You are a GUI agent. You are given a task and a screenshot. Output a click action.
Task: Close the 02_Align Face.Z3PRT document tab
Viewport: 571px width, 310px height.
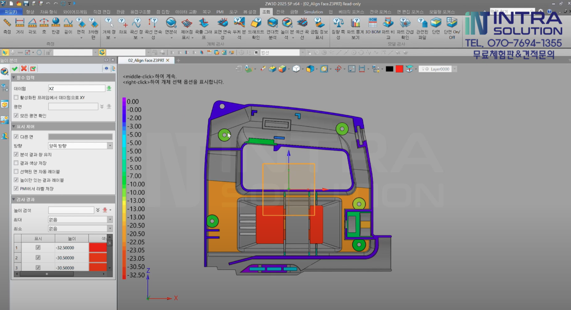pyautogui.click(x=167, y=61)
